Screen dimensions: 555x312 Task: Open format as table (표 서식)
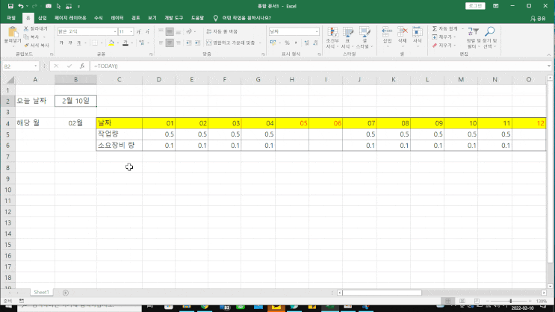347,37
